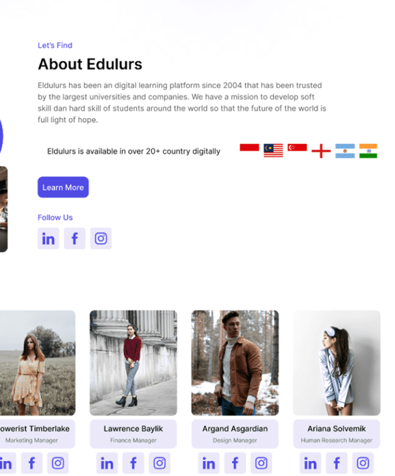Select the Argentina flag
This screenshot has height=476, width=395.
coord(345,151)
